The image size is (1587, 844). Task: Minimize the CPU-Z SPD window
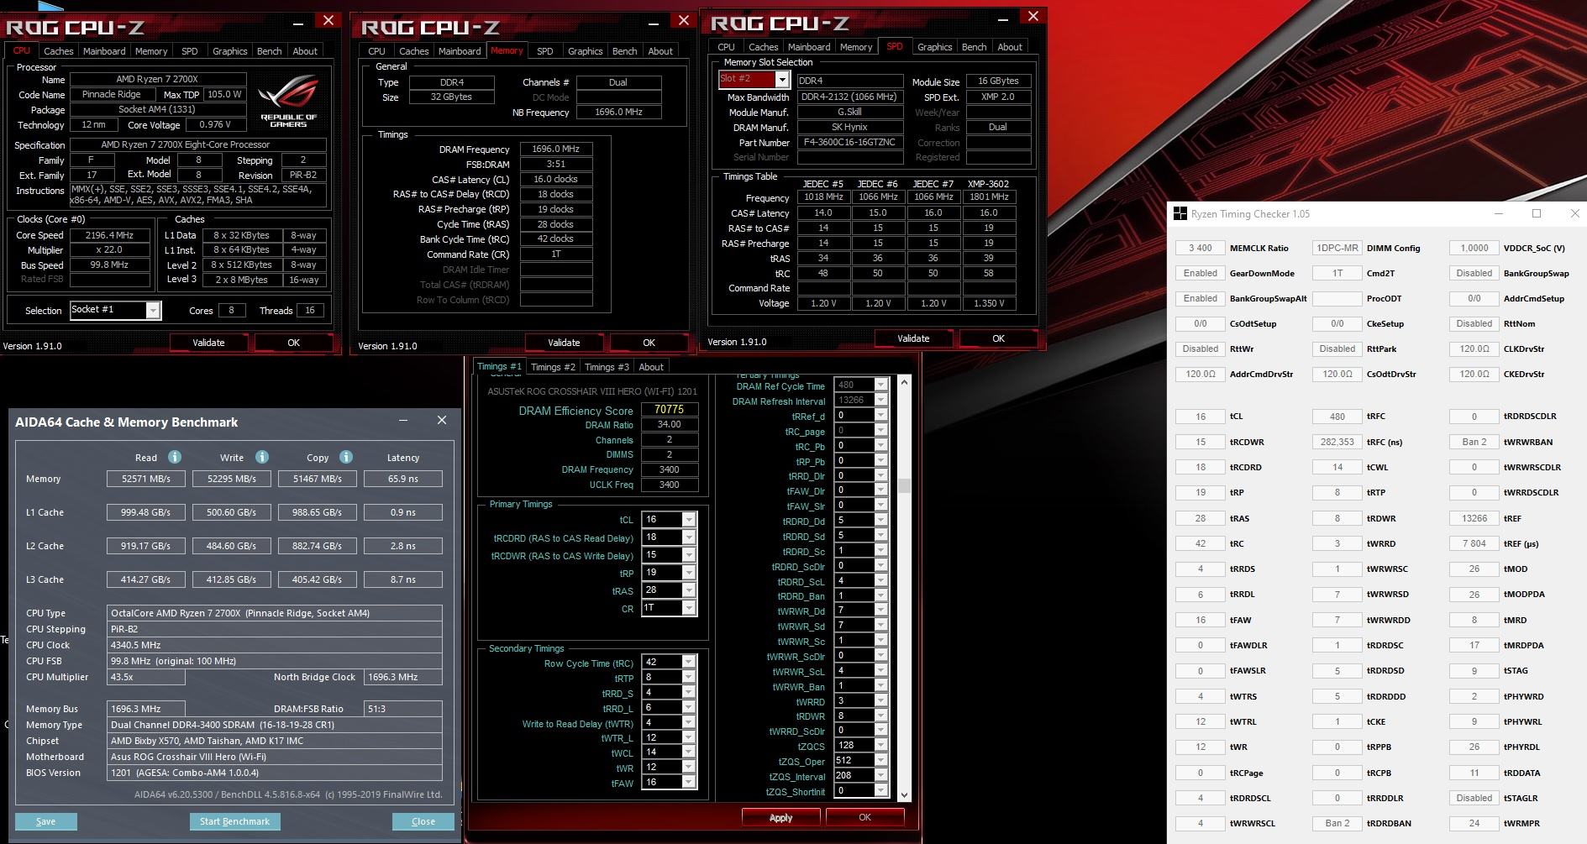[1002, 18]
